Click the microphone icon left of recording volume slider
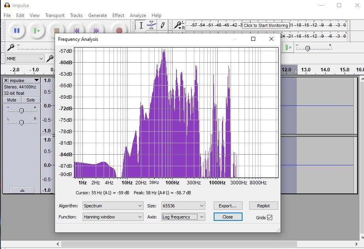The image size is (364, 249). point(10,48)
